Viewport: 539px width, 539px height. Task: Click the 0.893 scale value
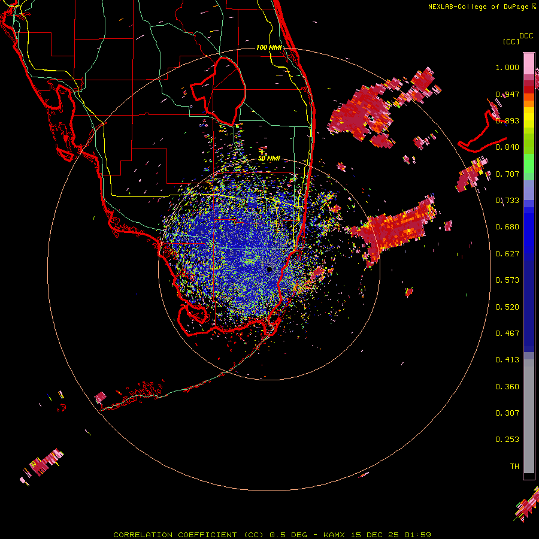pos(507,120)
